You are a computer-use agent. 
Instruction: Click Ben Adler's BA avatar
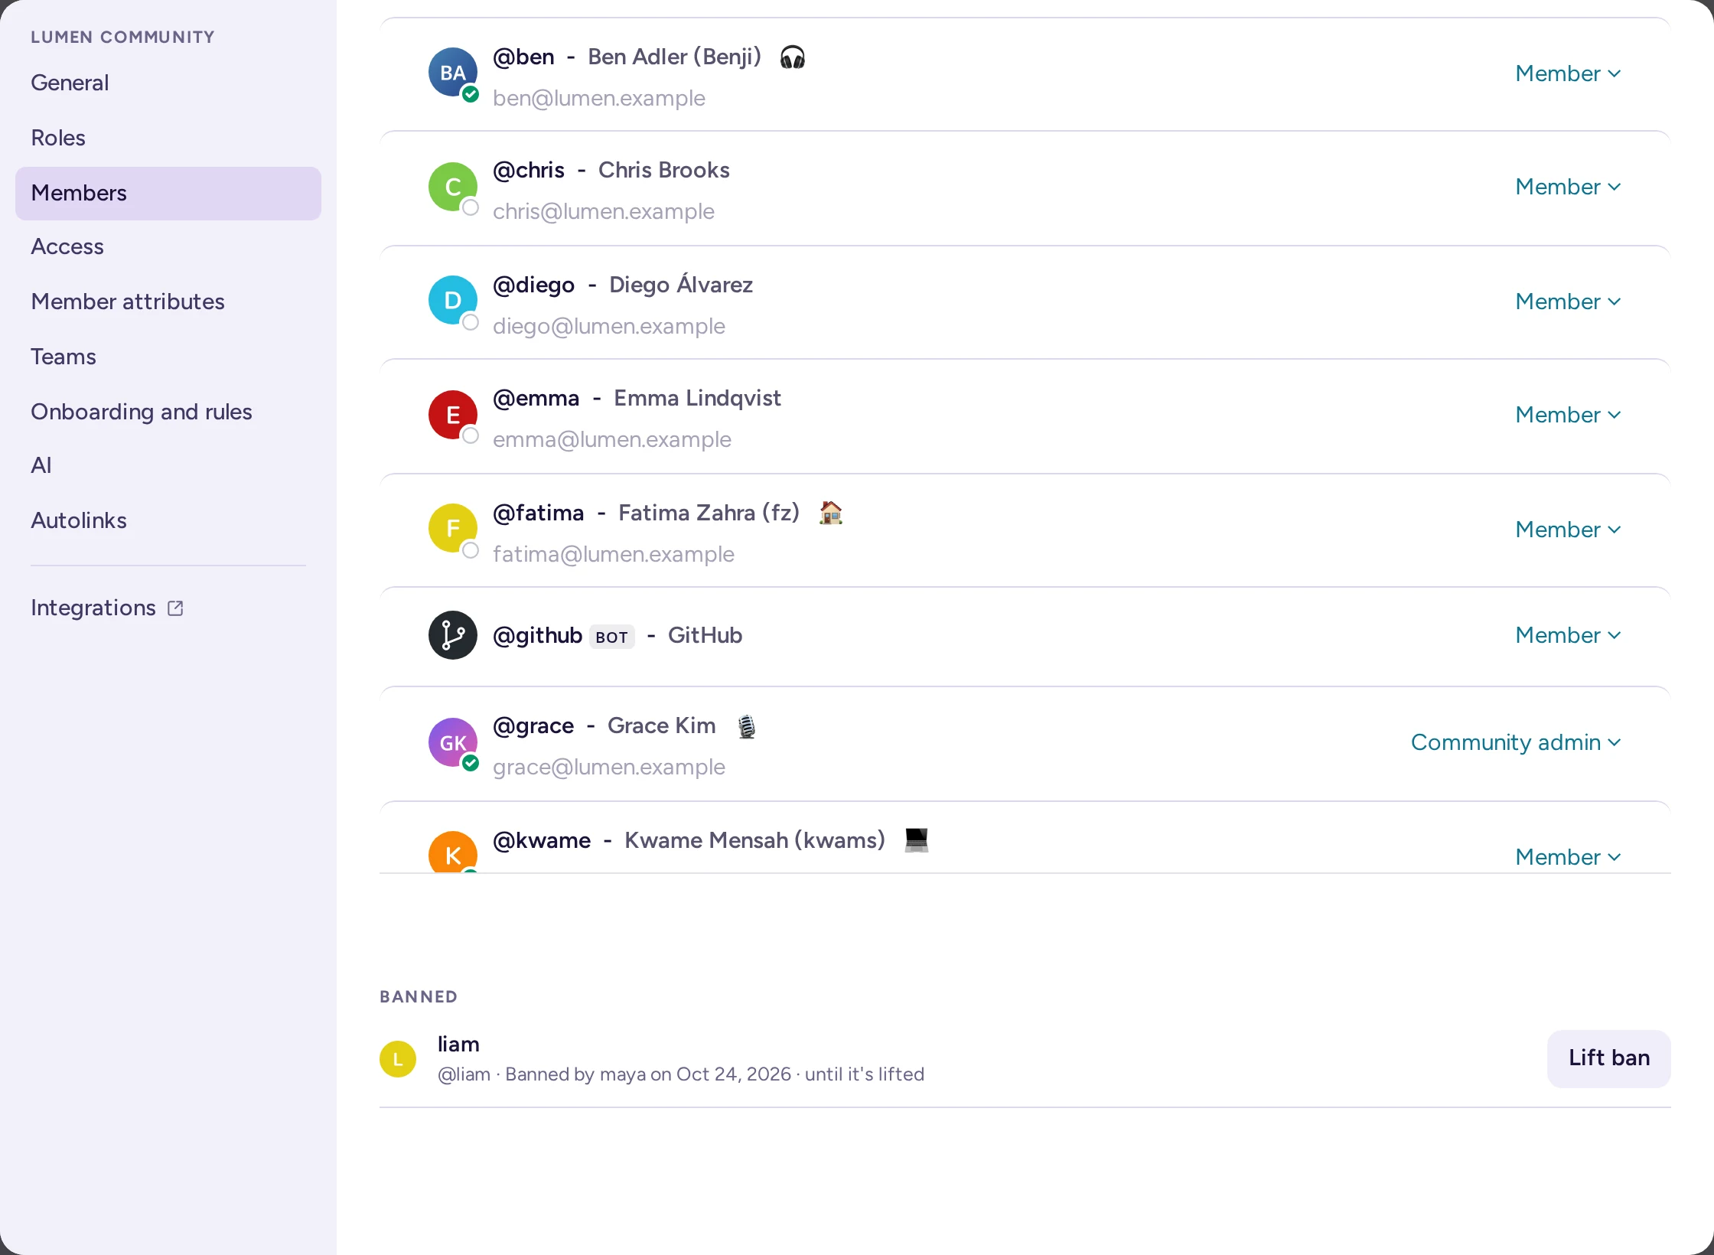coord(453,72)
